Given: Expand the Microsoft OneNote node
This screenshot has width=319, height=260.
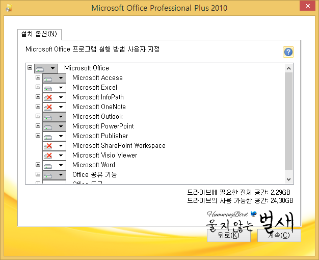Looking at the screenshot, I should 38,106.
